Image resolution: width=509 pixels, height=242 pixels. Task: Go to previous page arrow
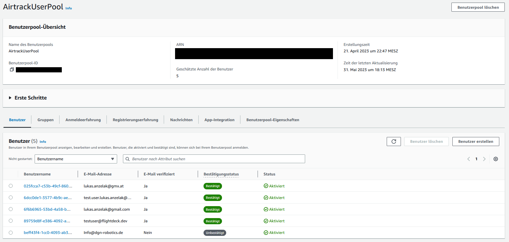(469, 159)
